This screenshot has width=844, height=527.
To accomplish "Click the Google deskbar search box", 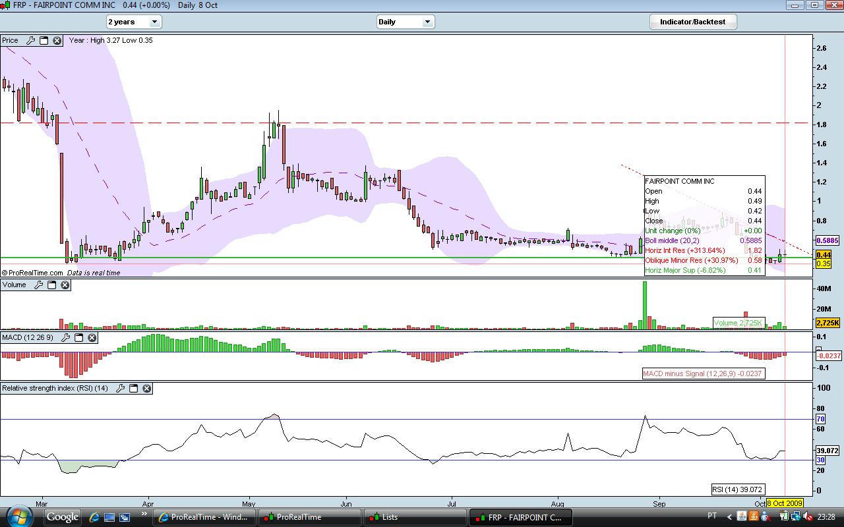I will point(62,517).
